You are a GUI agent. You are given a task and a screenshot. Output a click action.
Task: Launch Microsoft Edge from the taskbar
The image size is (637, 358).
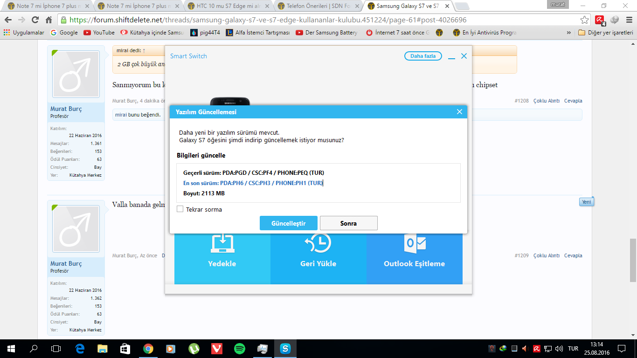79,348
